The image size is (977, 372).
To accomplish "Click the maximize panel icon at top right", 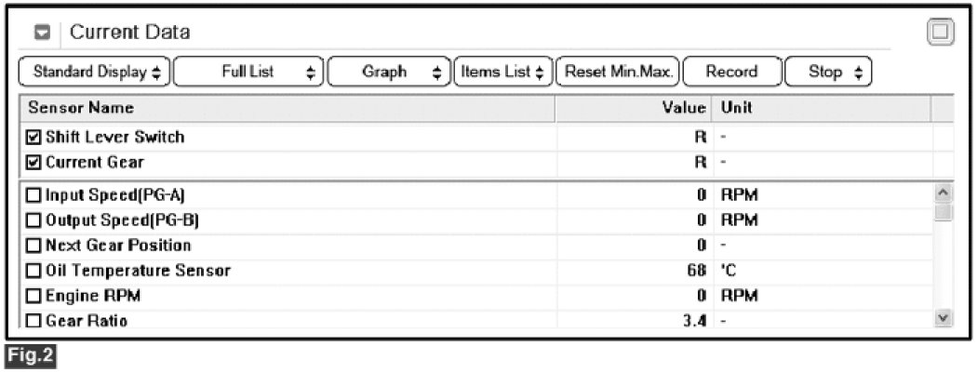I will click(x=941, y=32).
